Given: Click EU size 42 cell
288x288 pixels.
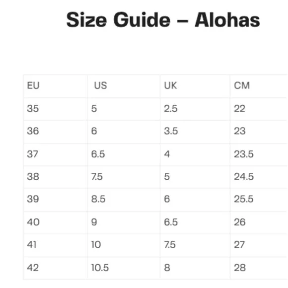Looking at the screenshot, I should pyautogui.click(x=56, y=268).
